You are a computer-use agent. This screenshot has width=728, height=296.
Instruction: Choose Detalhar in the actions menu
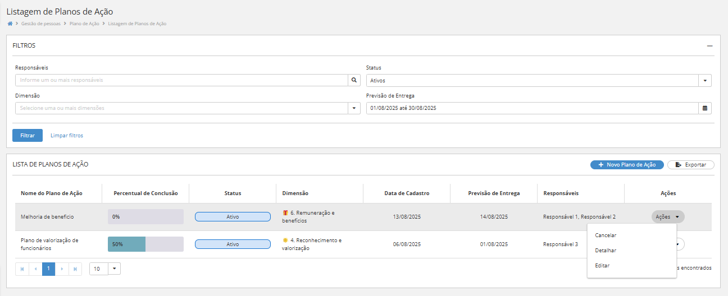[x=606, y=251]
